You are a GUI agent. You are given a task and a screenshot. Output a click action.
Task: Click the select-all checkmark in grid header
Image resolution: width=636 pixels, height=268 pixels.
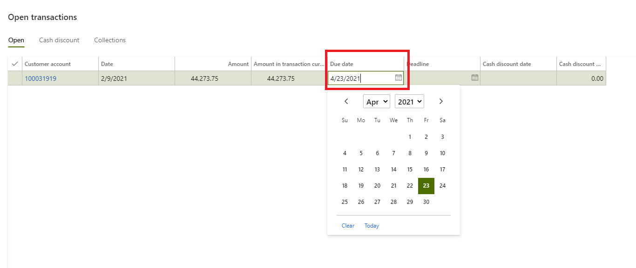[x=14, y=63]
